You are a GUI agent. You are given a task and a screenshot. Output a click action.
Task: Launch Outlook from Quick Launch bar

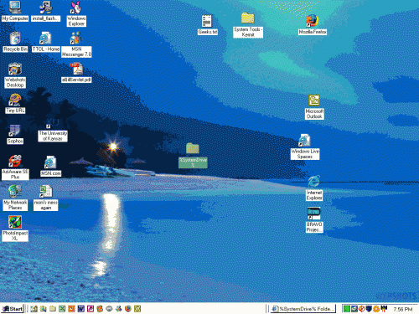click(137, 309)
